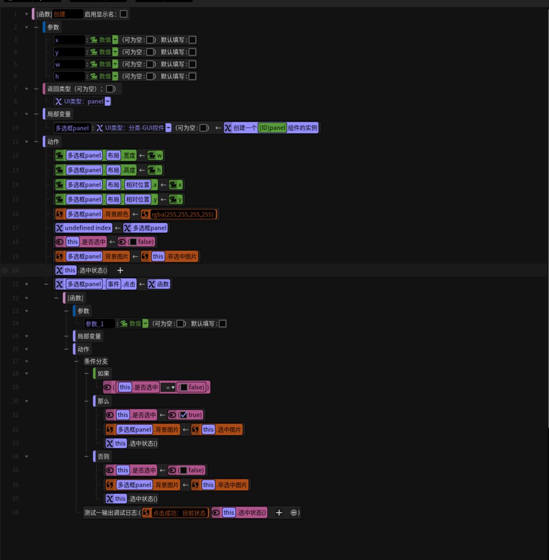549x560 pixels.
Task: Click the minus circle icon on the debug log line
Action: (x=293, y=513)
